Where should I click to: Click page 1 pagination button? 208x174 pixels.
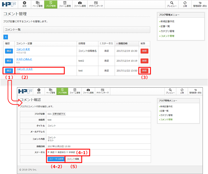tap(6, 37)
